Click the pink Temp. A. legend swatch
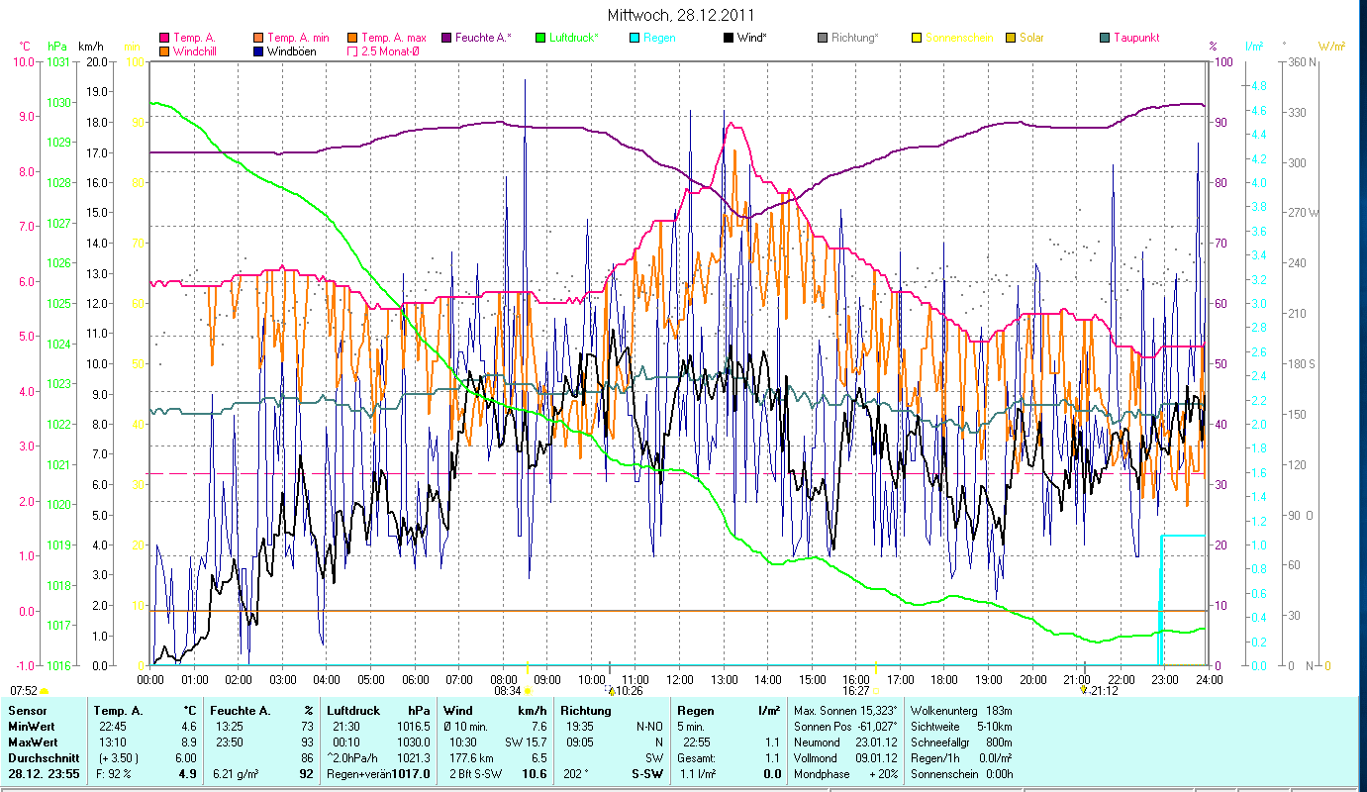Screen dimensions: 1367x792 (x=164, y=38)
